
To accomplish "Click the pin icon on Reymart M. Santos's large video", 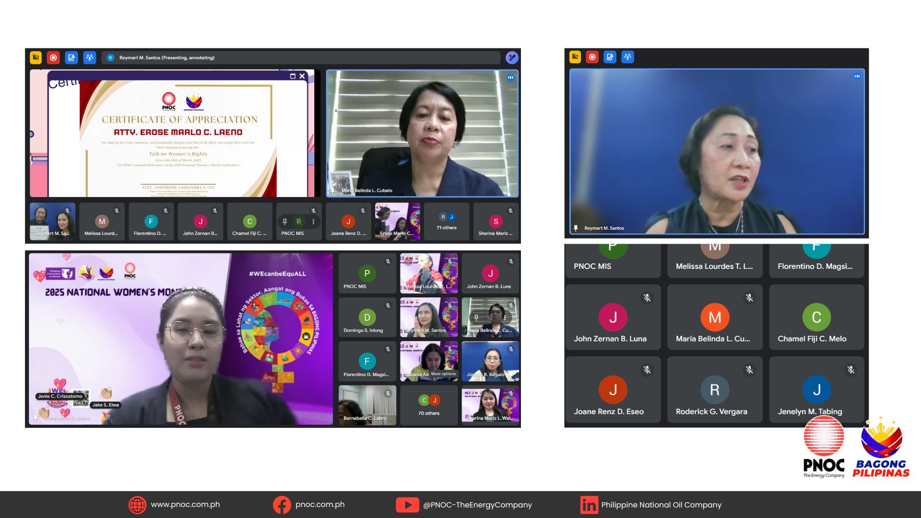I will click(576, 228).
